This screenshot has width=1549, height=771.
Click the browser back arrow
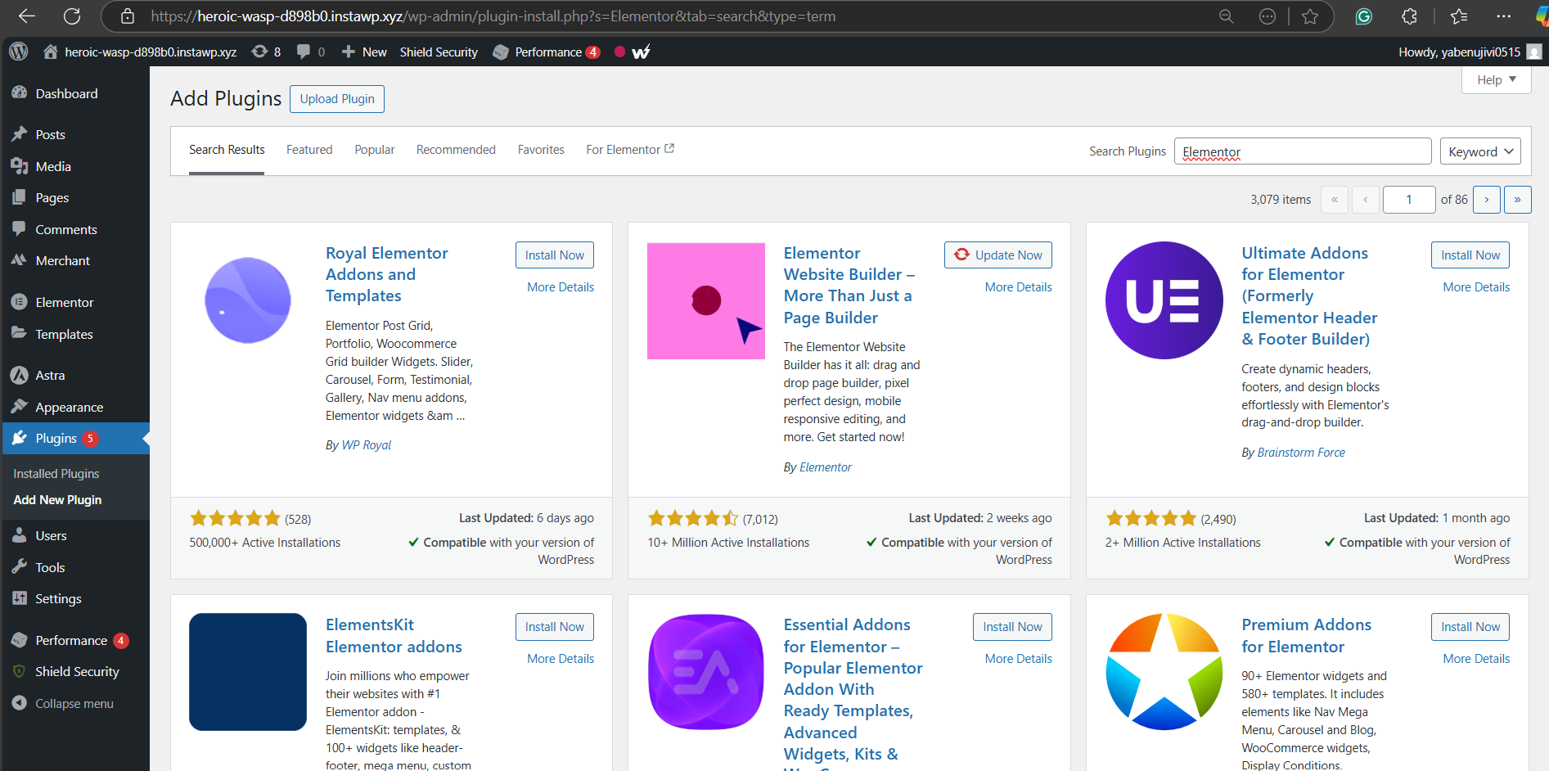[27, 16]
